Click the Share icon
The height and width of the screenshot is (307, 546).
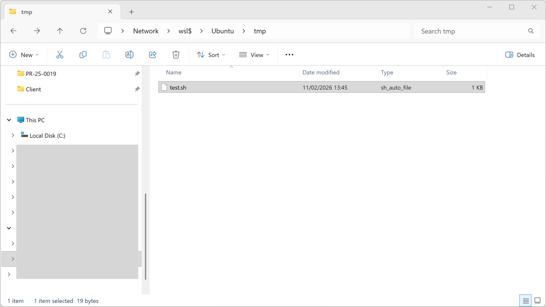153,55
